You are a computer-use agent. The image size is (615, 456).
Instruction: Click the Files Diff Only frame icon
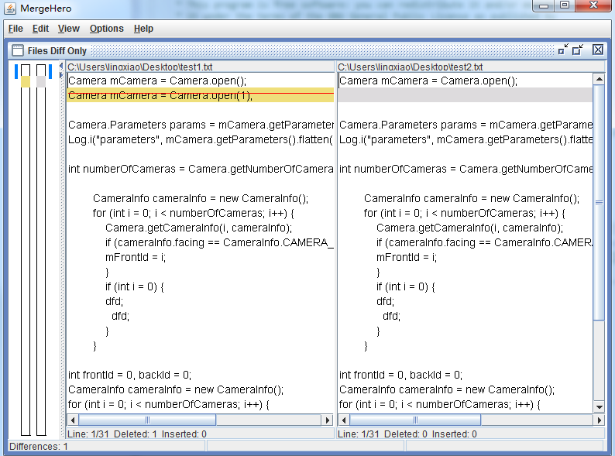pyautogui.click(x=17, y=50)
